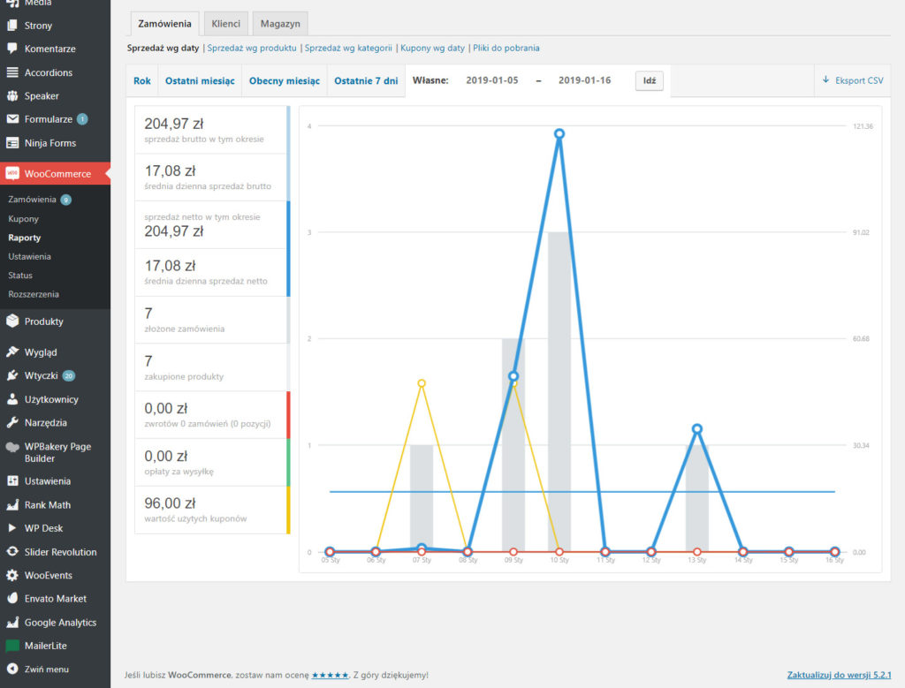Screen dimensions: 905x688
Task: Click the WooEvents gear icon
Action: tap(12, 575)
